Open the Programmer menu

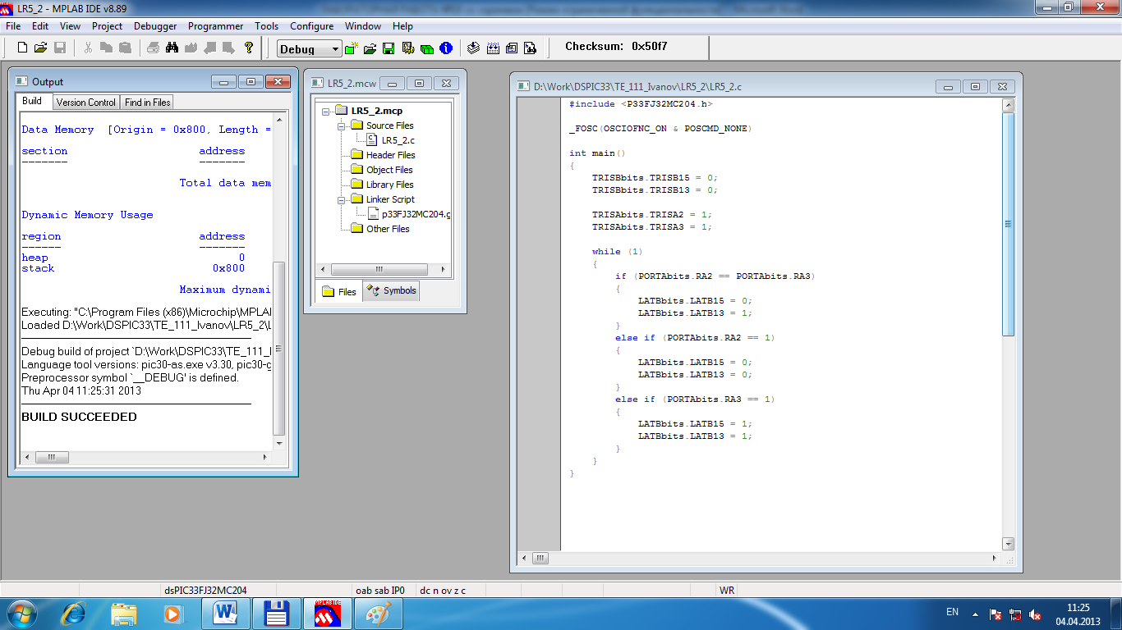[x=215, y=26]
